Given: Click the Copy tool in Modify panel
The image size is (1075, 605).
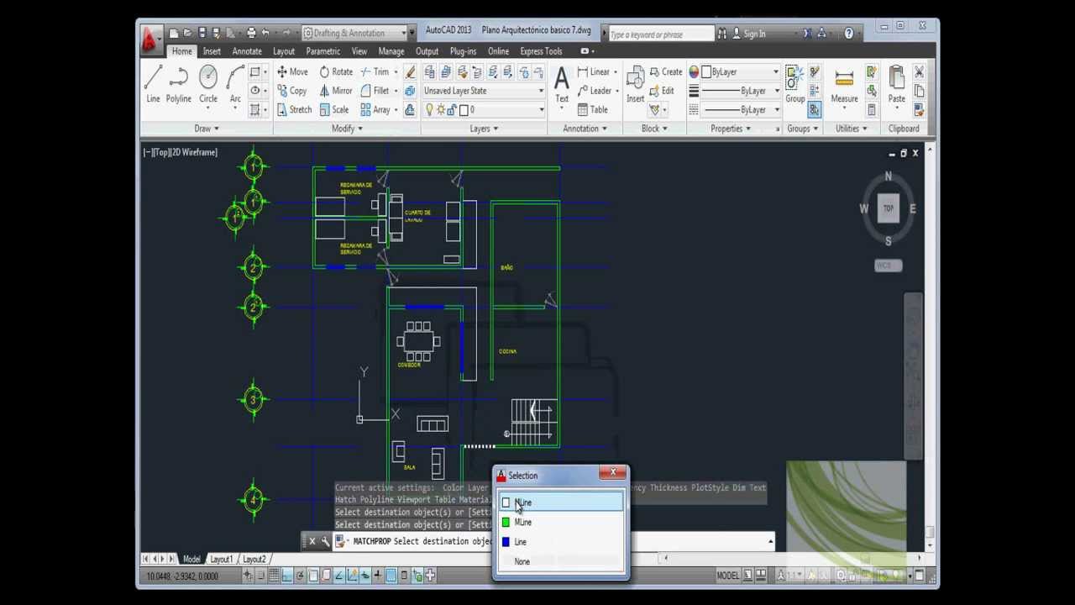Looking at the screenshot, I should tap(291, 91).
